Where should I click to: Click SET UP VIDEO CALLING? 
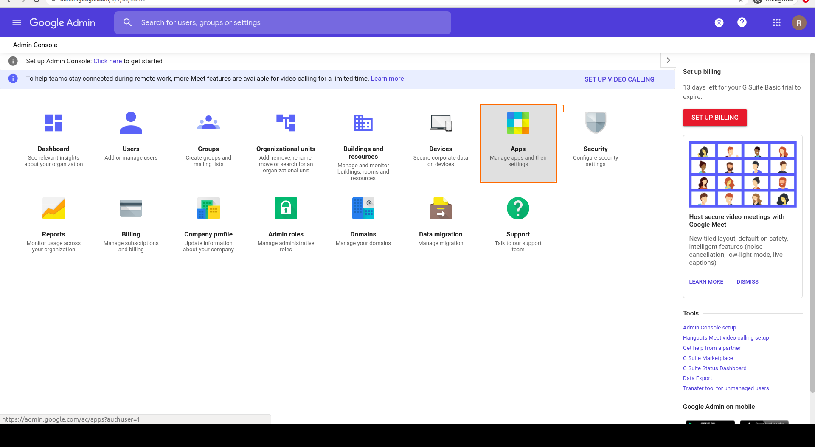pos(619,79)
